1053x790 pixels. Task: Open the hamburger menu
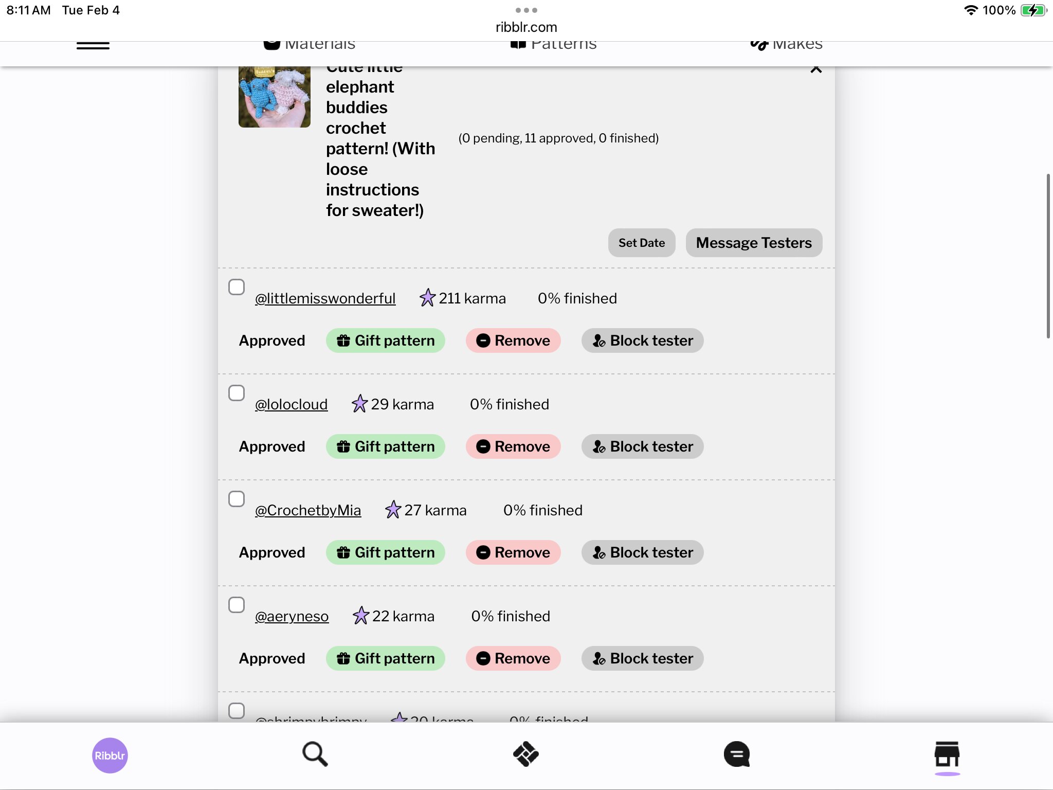tap(93, 46)
